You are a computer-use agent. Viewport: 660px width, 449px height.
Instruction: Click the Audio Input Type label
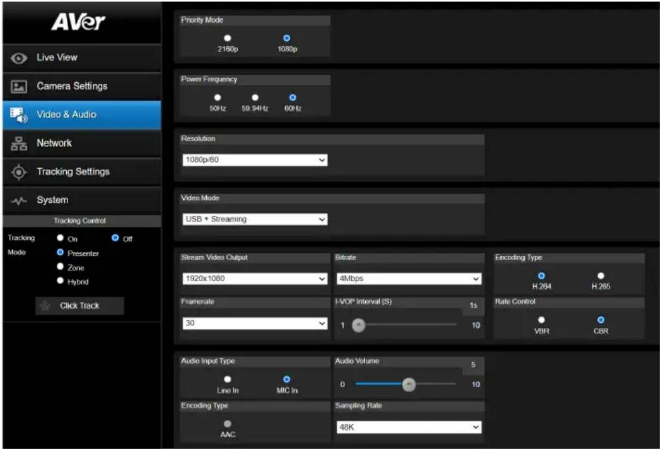click(x=208, y=361)
